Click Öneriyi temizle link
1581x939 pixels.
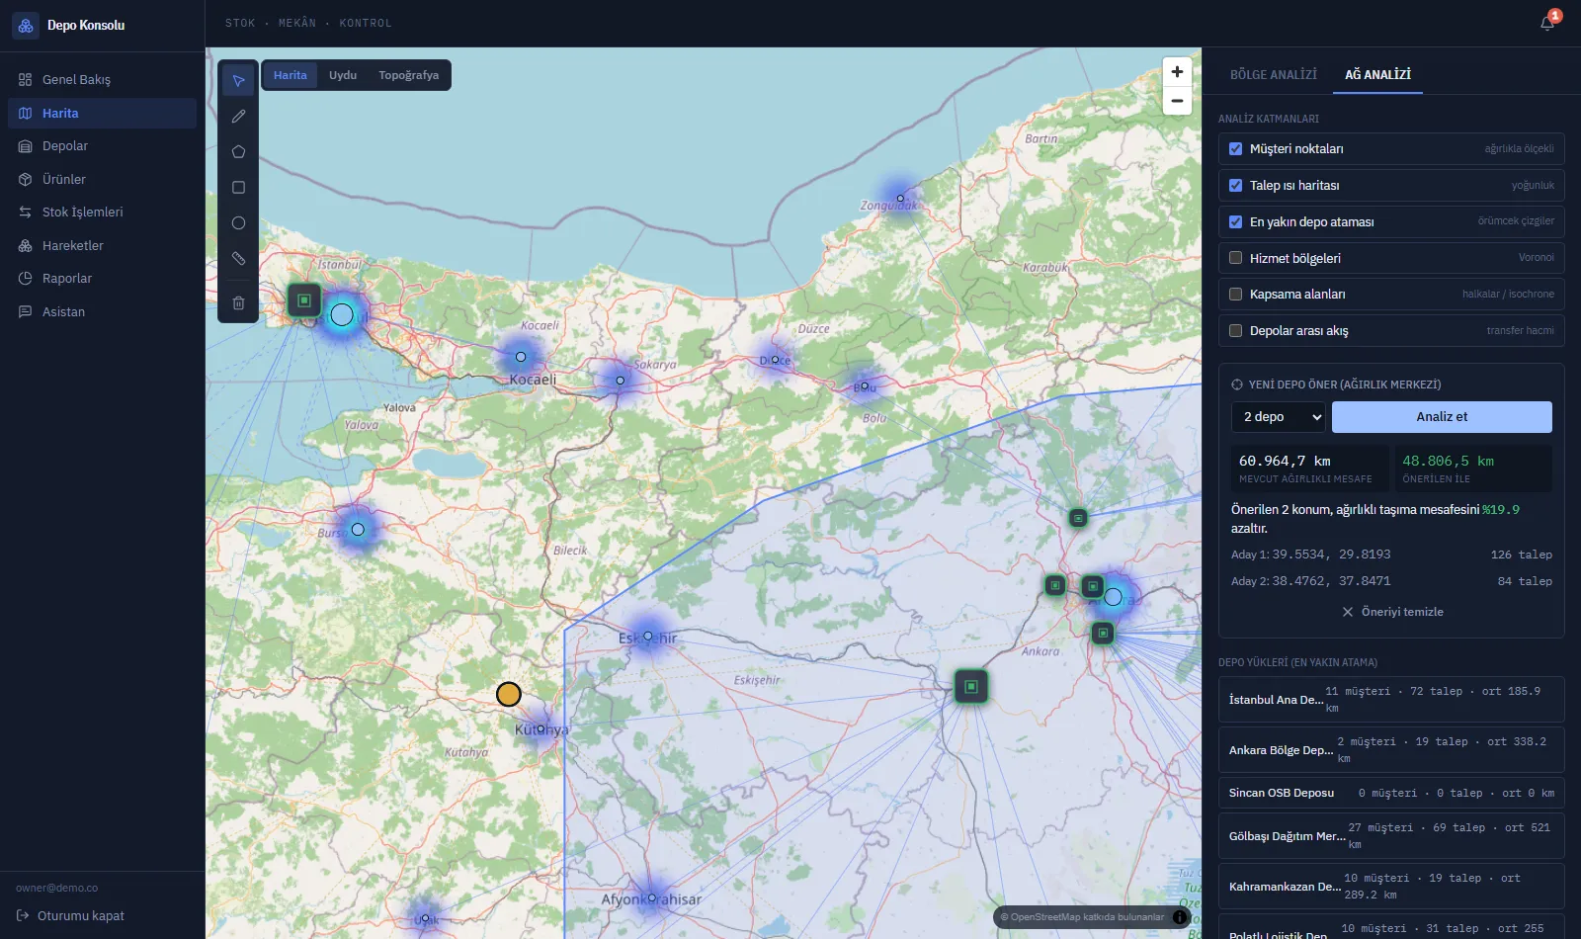[x=1391, y=612]
